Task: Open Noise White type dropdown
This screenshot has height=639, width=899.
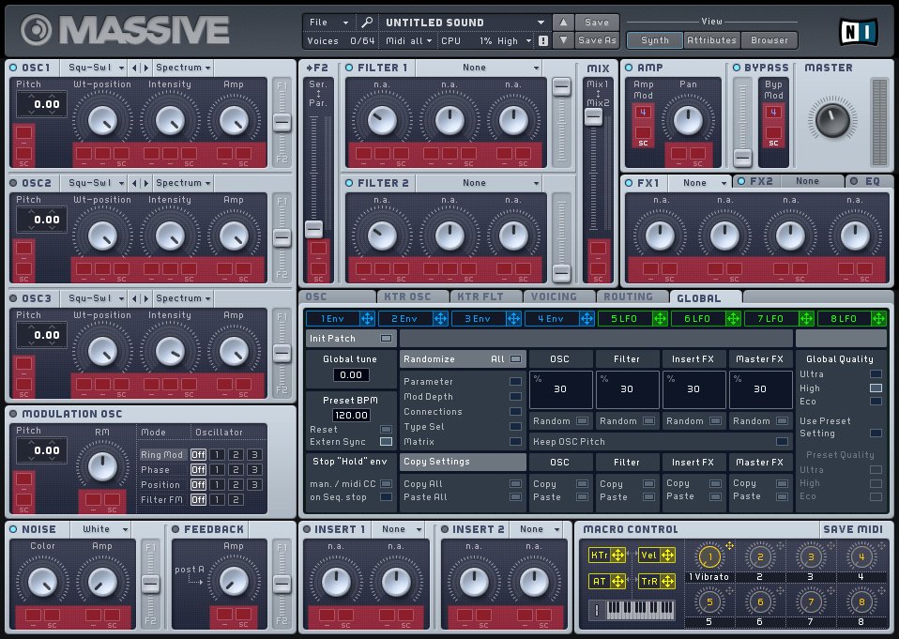Action: click(x=101, y=529)
